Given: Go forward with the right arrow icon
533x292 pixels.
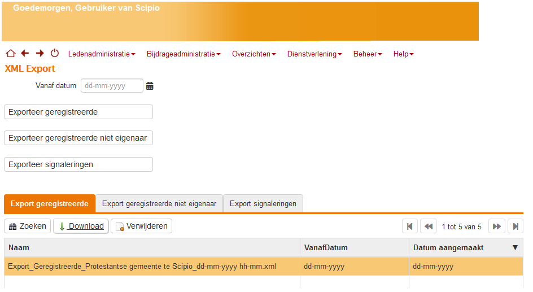Looking at the screenshot, I should pyautogui.click(x=40, y=54).
